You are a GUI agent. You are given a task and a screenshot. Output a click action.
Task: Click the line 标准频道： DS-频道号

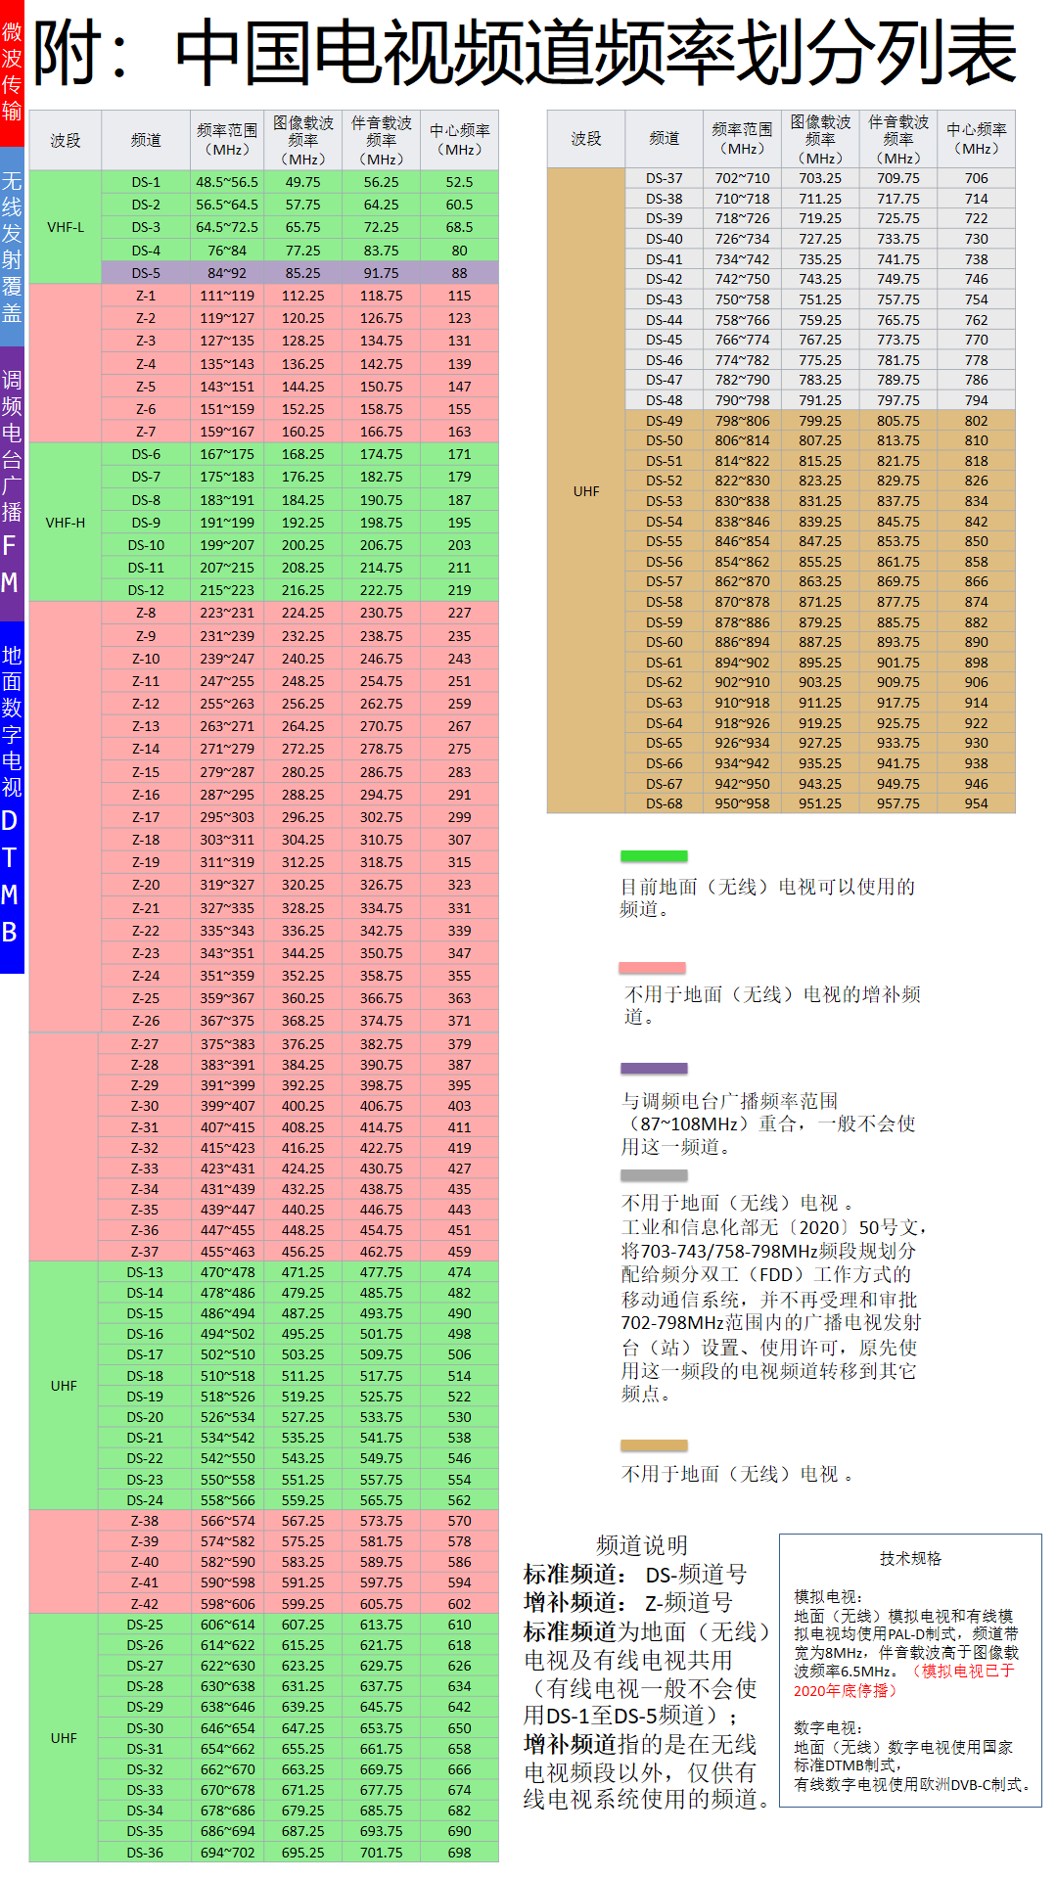click(635, 1575)
